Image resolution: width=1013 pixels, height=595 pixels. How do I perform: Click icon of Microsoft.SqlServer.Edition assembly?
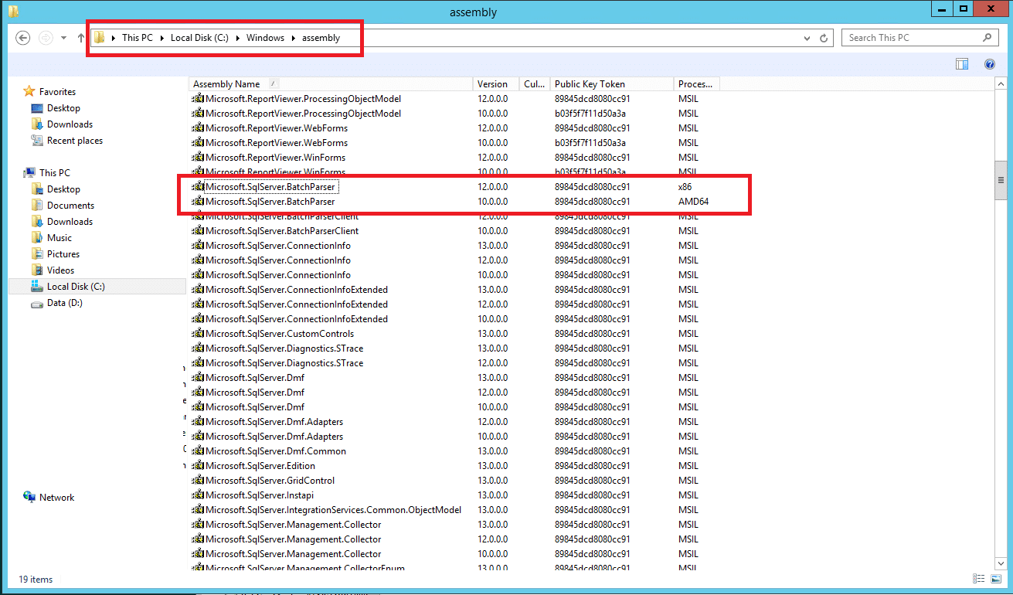(x=198, y=466)
